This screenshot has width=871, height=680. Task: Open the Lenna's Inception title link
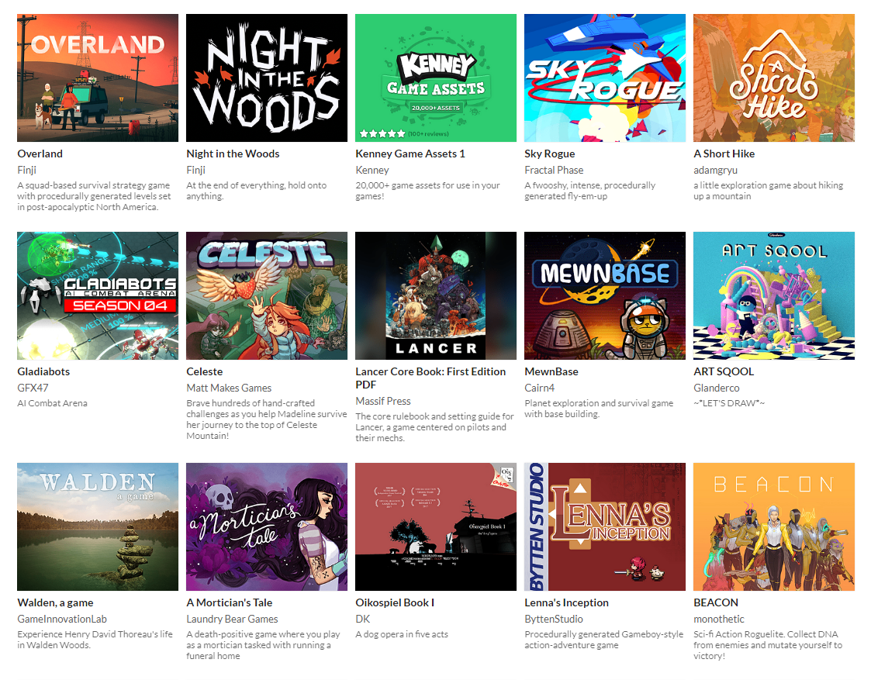point(567,602)
